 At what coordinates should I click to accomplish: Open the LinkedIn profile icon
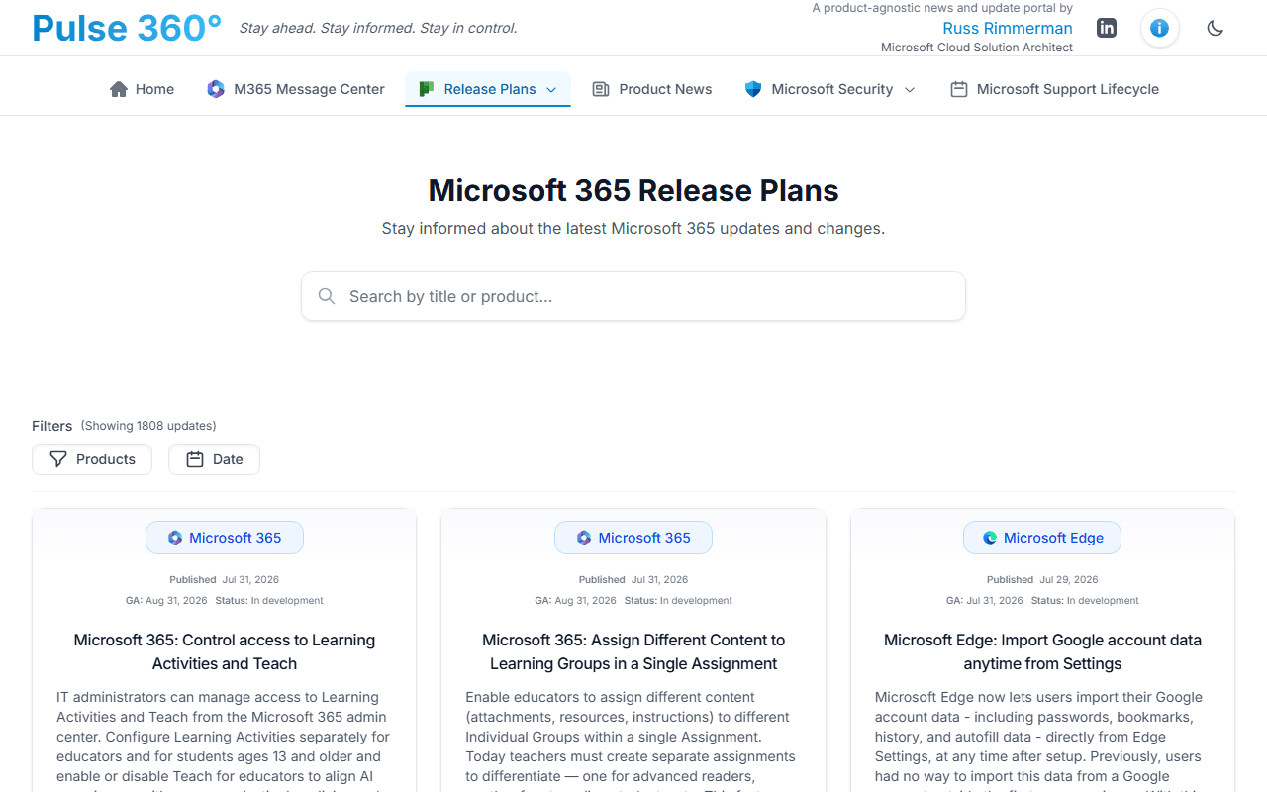coord(1107,28)
